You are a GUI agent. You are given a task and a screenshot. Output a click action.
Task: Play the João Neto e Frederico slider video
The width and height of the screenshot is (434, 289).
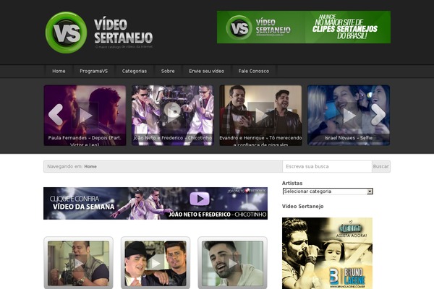tap(173, 111)
